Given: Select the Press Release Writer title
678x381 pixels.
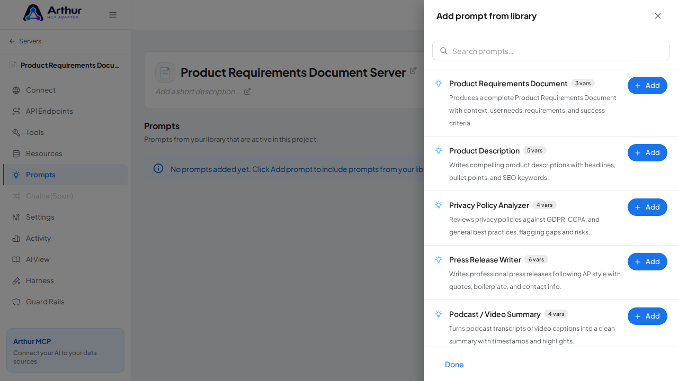Looking at the screenshot, I should click(485, 260).
